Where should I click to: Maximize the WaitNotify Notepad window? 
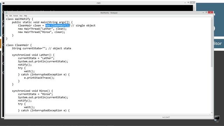tap(206, 13)
